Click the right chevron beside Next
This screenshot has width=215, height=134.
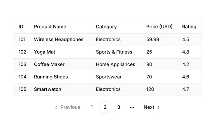pyautogui.click(x=158, y=107)
